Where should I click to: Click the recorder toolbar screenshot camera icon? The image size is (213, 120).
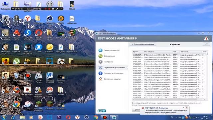coord(53,9)
